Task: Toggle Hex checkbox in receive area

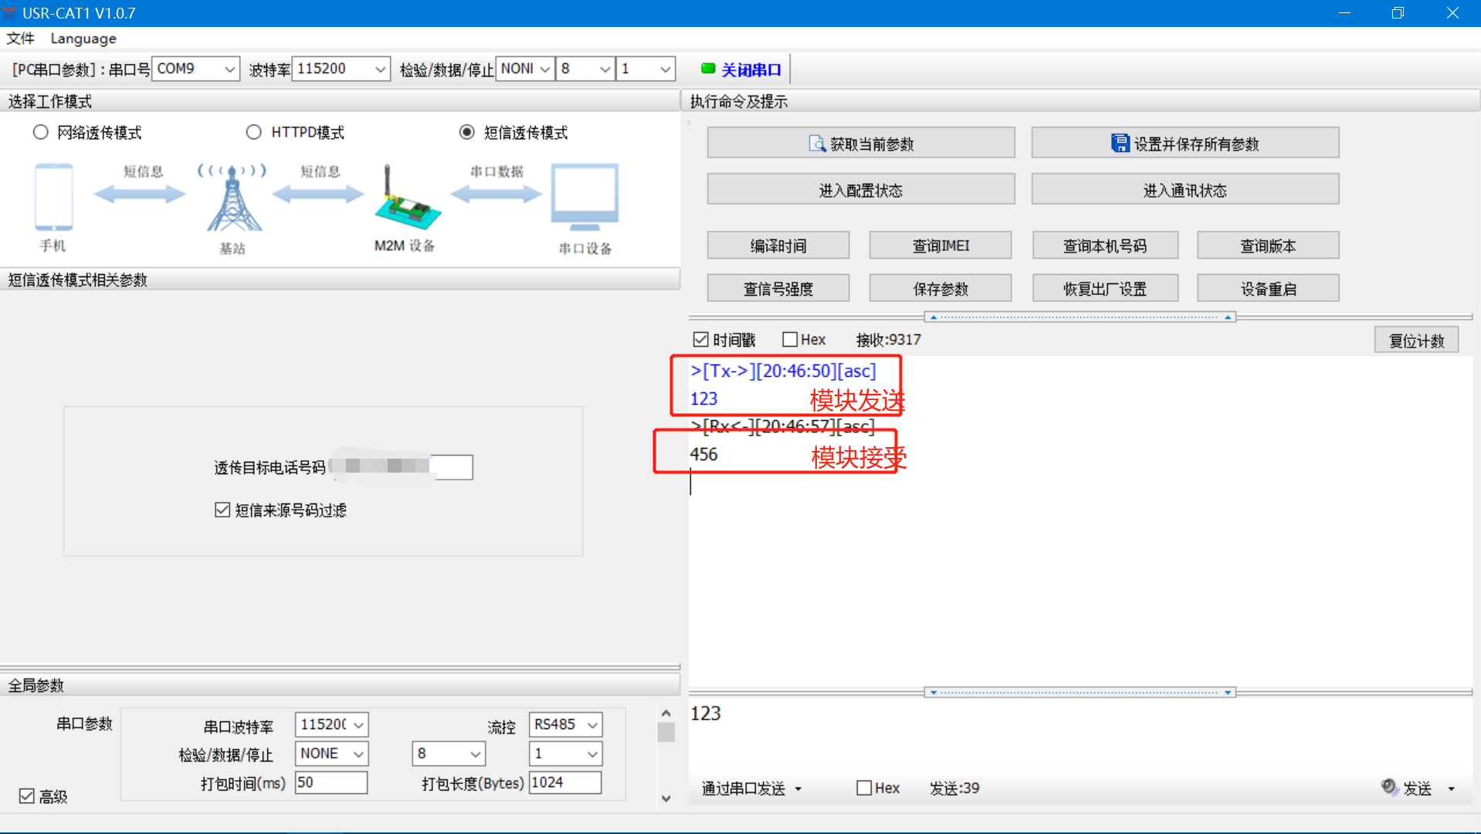Action: tap(789, 340)
